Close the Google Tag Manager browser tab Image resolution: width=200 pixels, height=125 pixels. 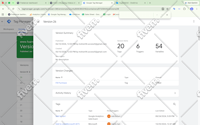point(112,3)
